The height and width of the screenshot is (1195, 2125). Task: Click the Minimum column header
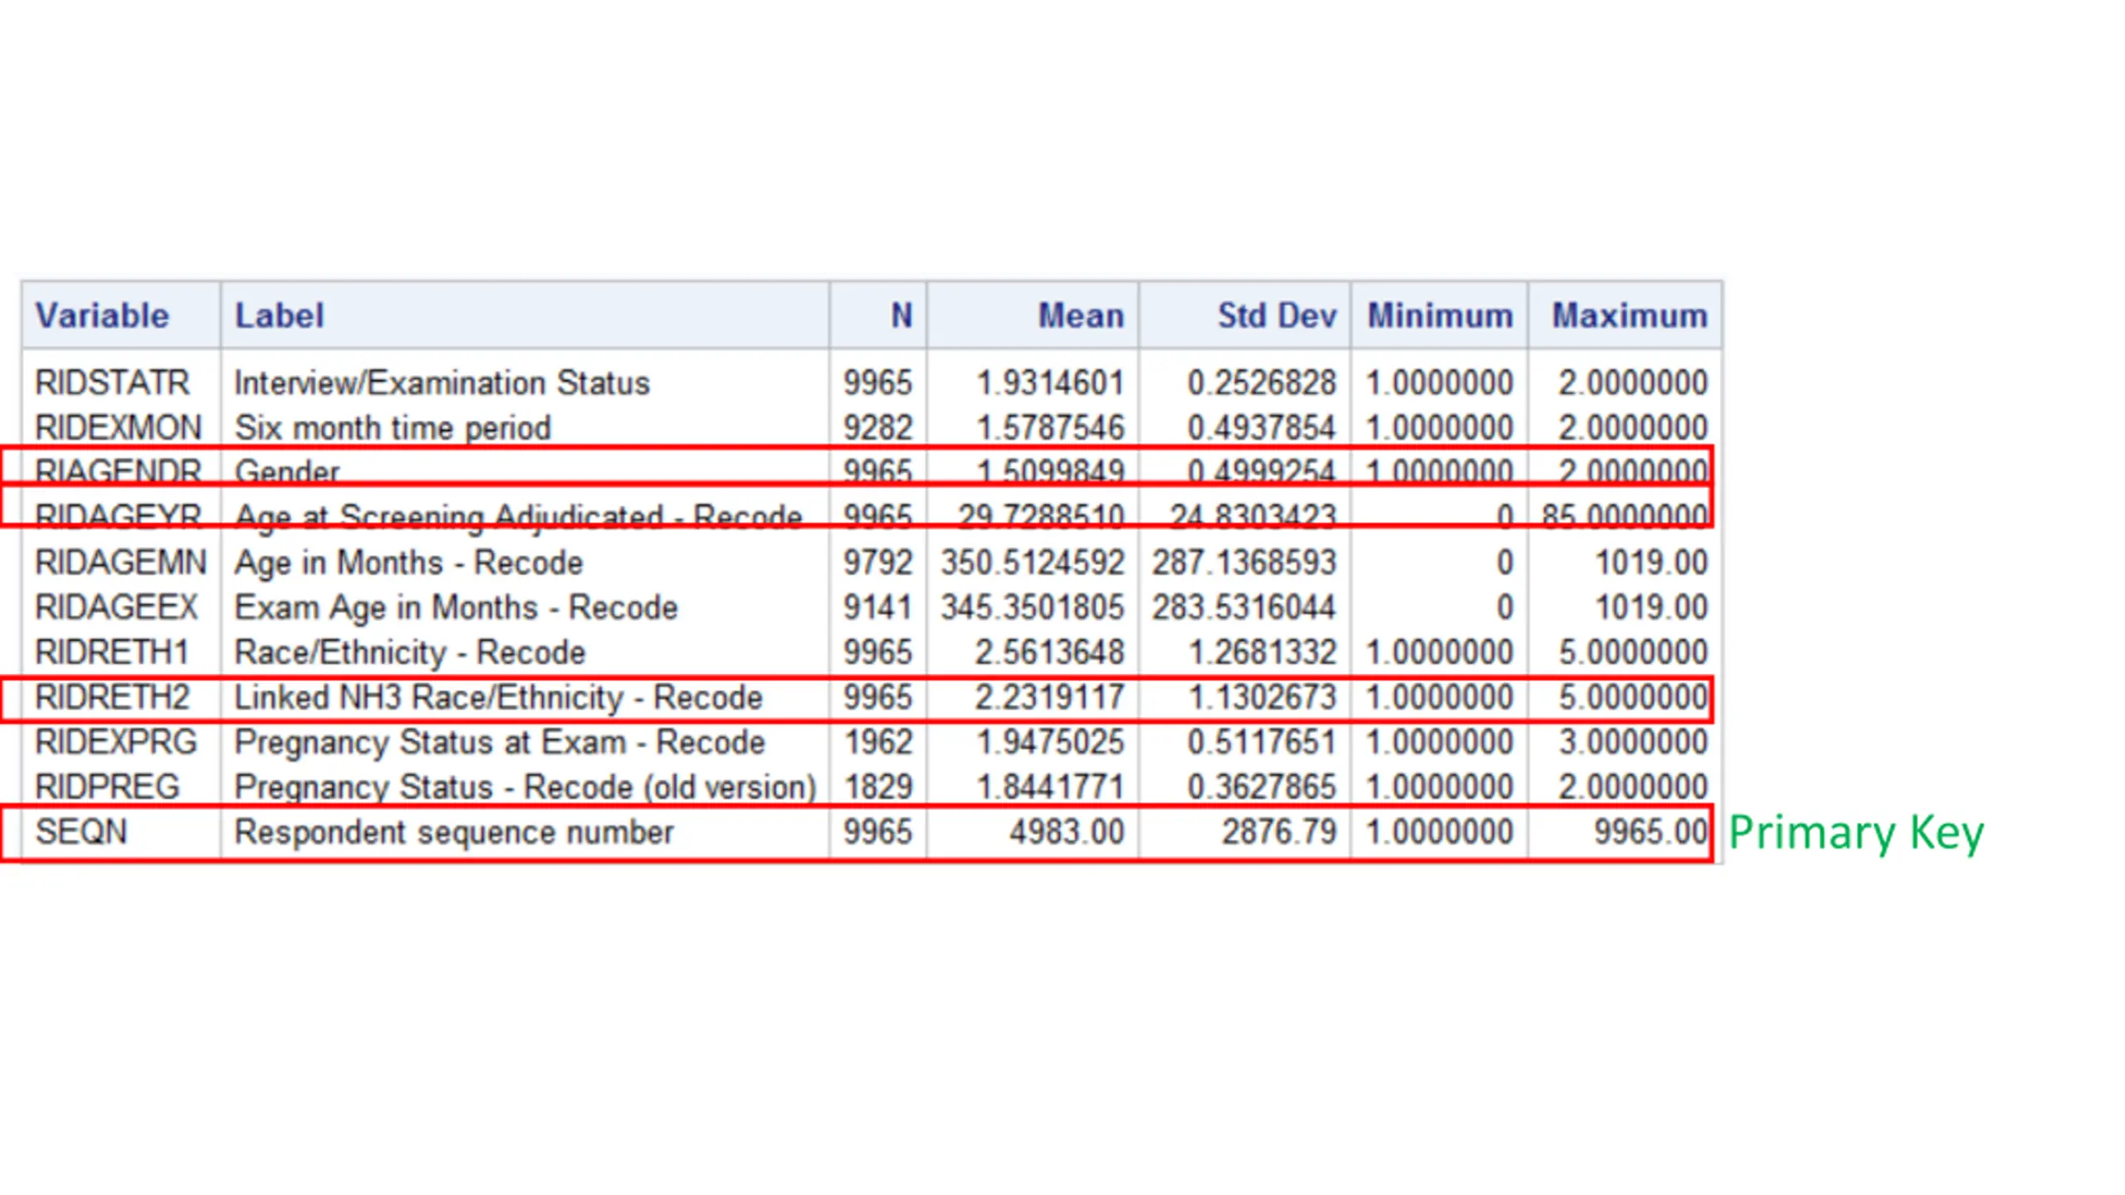1440,315
